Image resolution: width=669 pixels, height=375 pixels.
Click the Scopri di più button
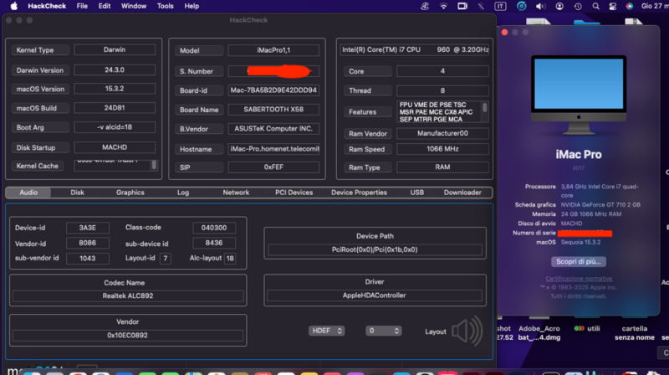pyautogui.click(x=578, y=261)
